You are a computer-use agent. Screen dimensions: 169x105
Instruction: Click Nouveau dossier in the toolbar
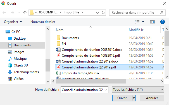43,22
